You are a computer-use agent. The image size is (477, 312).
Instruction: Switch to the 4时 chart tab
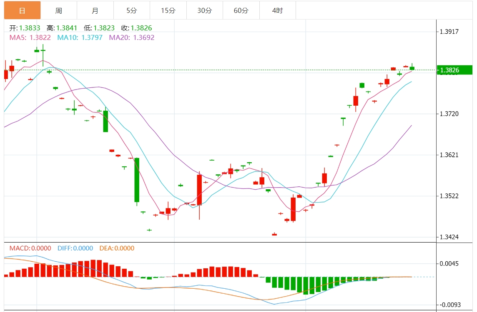click(x=277, y=10)
